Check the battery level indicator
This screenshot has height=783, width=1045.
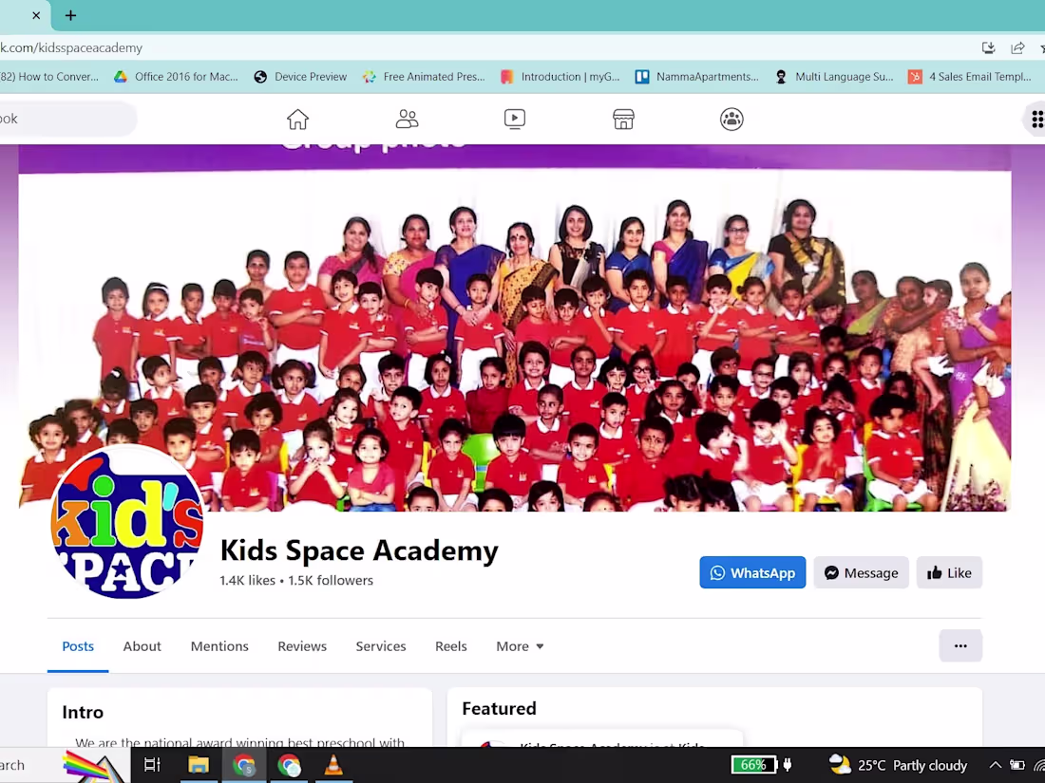pyautogui.click(x=753, y=765)
